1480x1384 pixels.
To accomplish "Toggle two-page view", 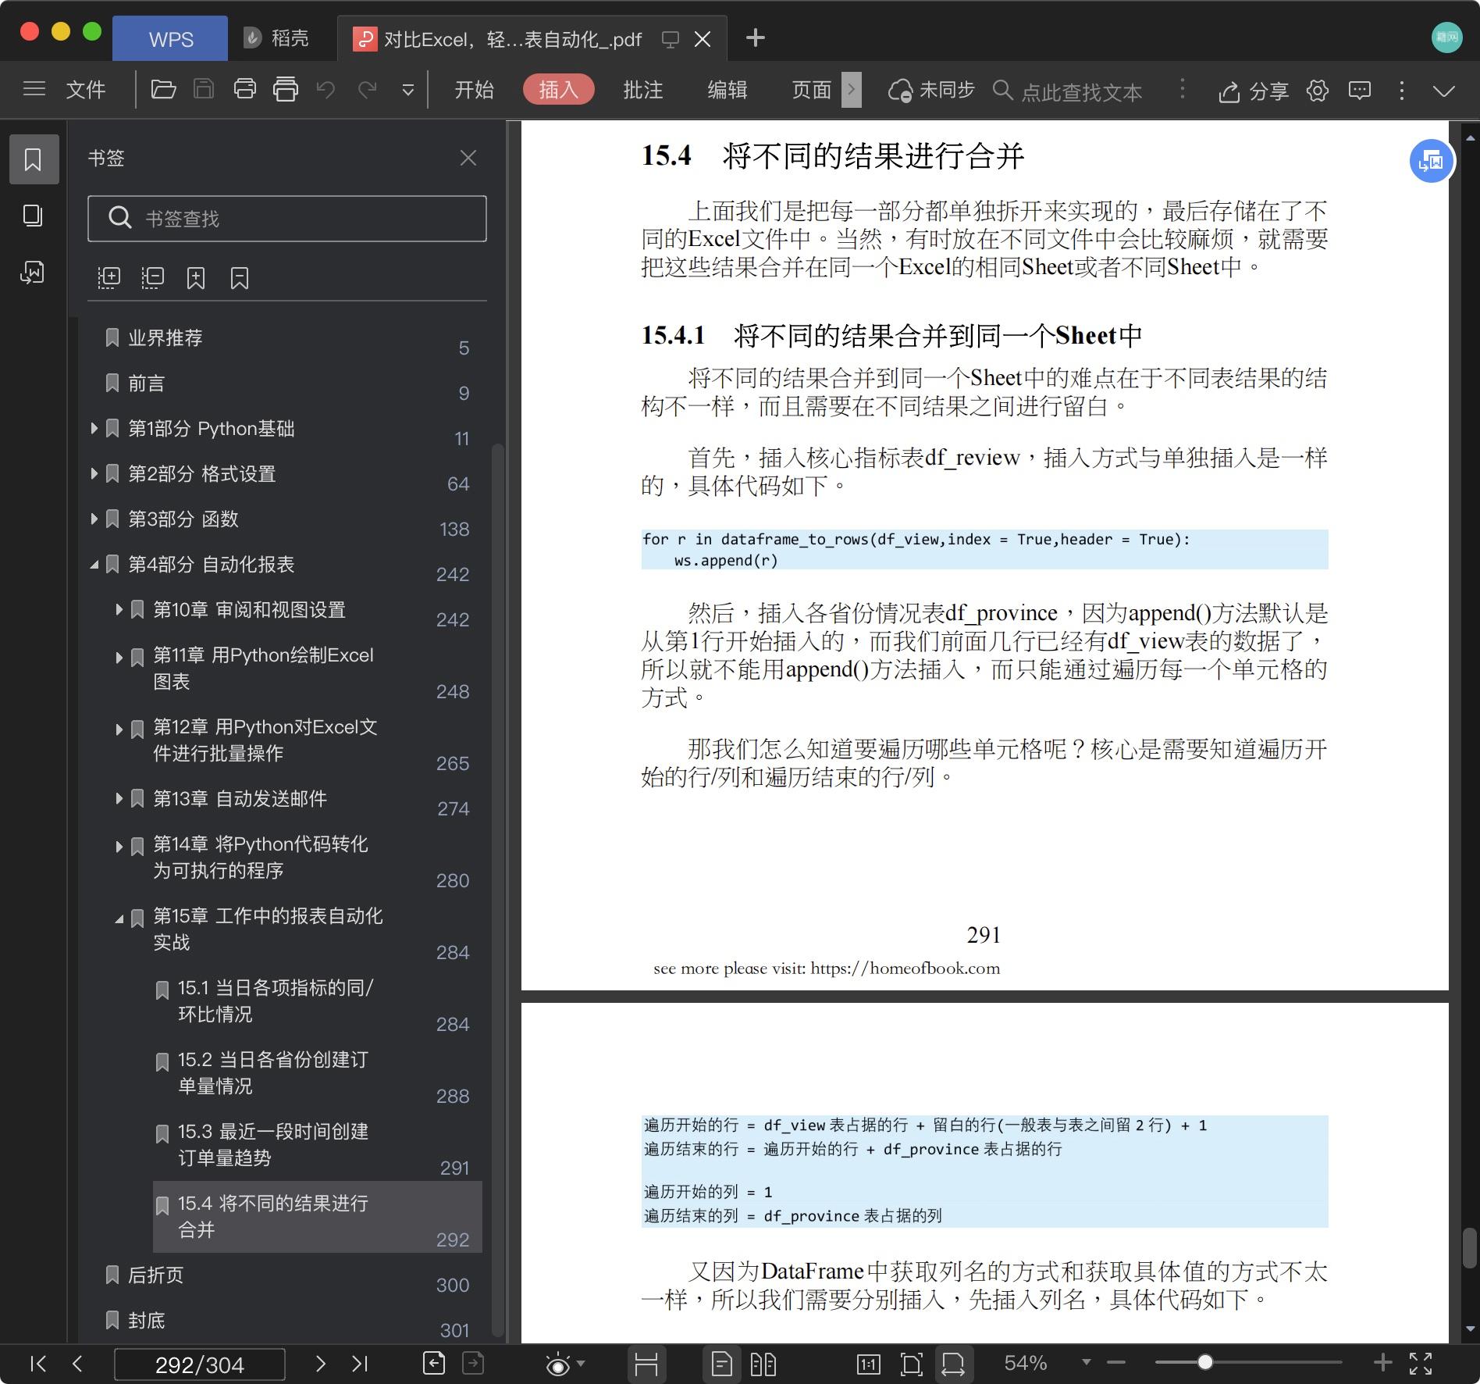I will (763, 1364).
